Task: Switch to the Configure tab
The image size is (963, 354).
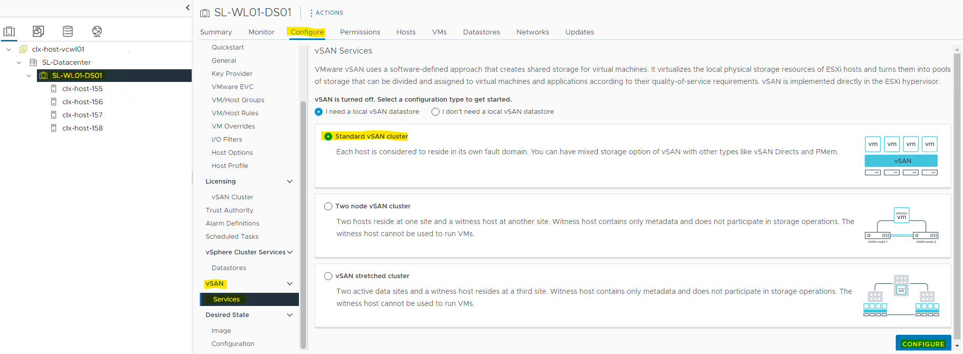Action: pyautogui.click(x=308, y=32)
